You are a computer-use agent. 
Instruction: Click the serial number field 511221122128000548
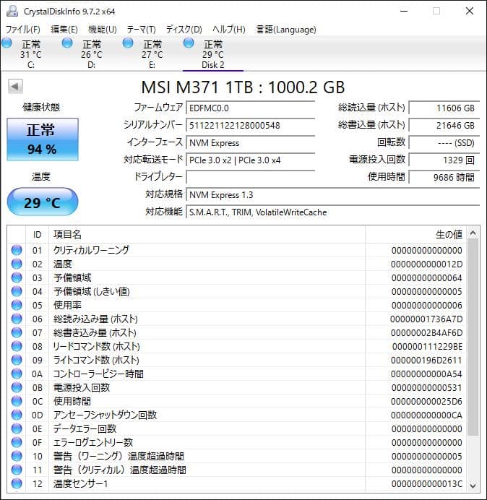click(x=250, y=125)
